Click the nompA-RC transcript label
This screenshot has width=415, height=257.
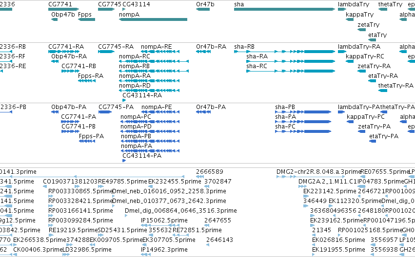(x=135, y=56)
